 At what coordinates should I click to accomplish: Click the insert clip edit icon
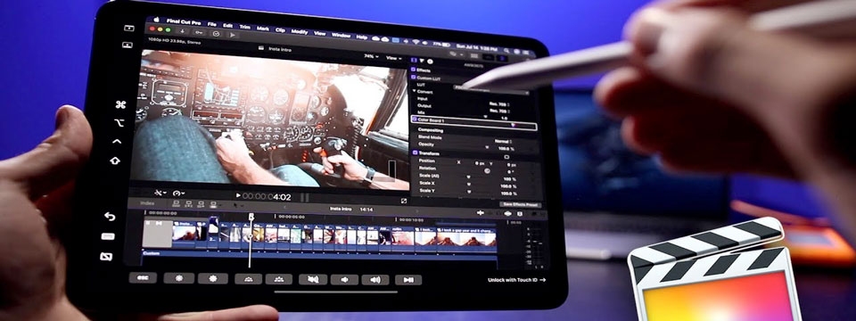click(188, 205)
